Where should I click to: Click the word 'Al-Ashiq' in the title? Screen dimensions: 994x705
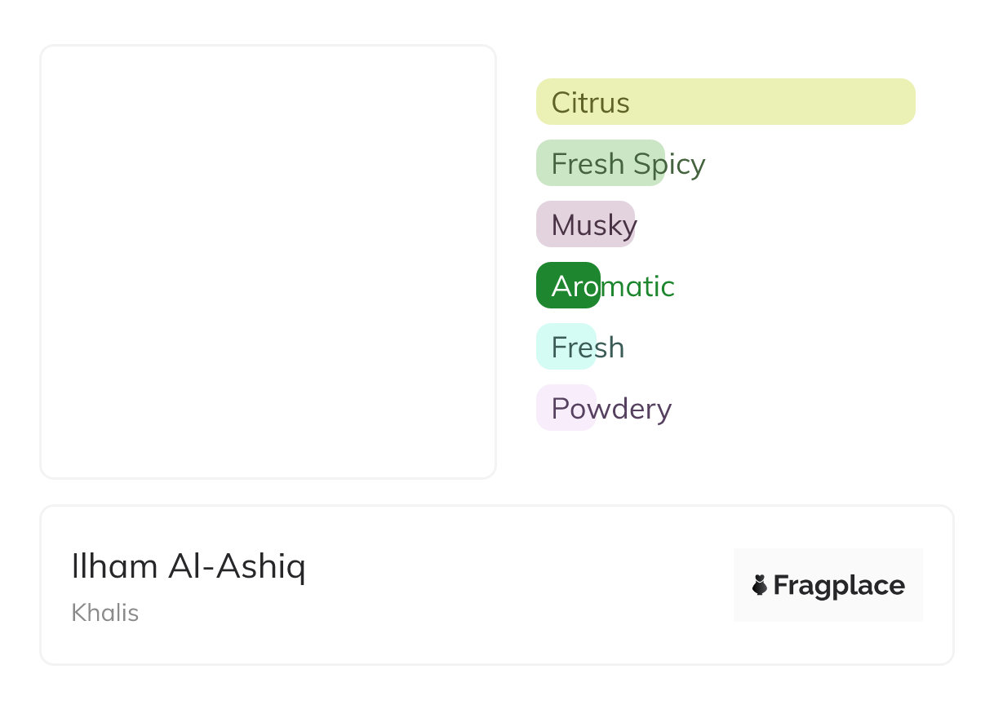[x=237, y=566]
